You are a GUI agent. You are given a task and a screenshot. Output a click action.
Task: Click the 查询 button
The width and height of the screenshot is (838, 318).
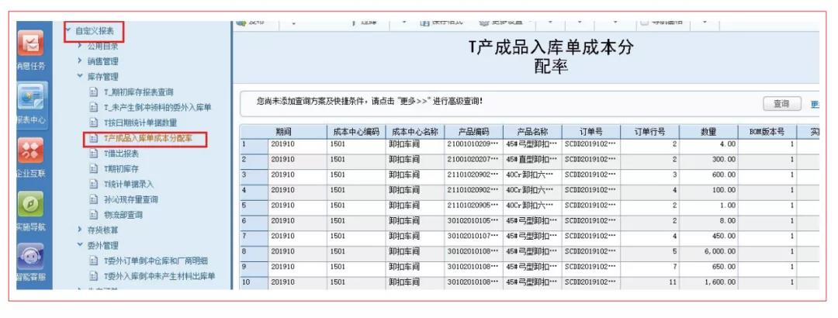click(781, 104)
